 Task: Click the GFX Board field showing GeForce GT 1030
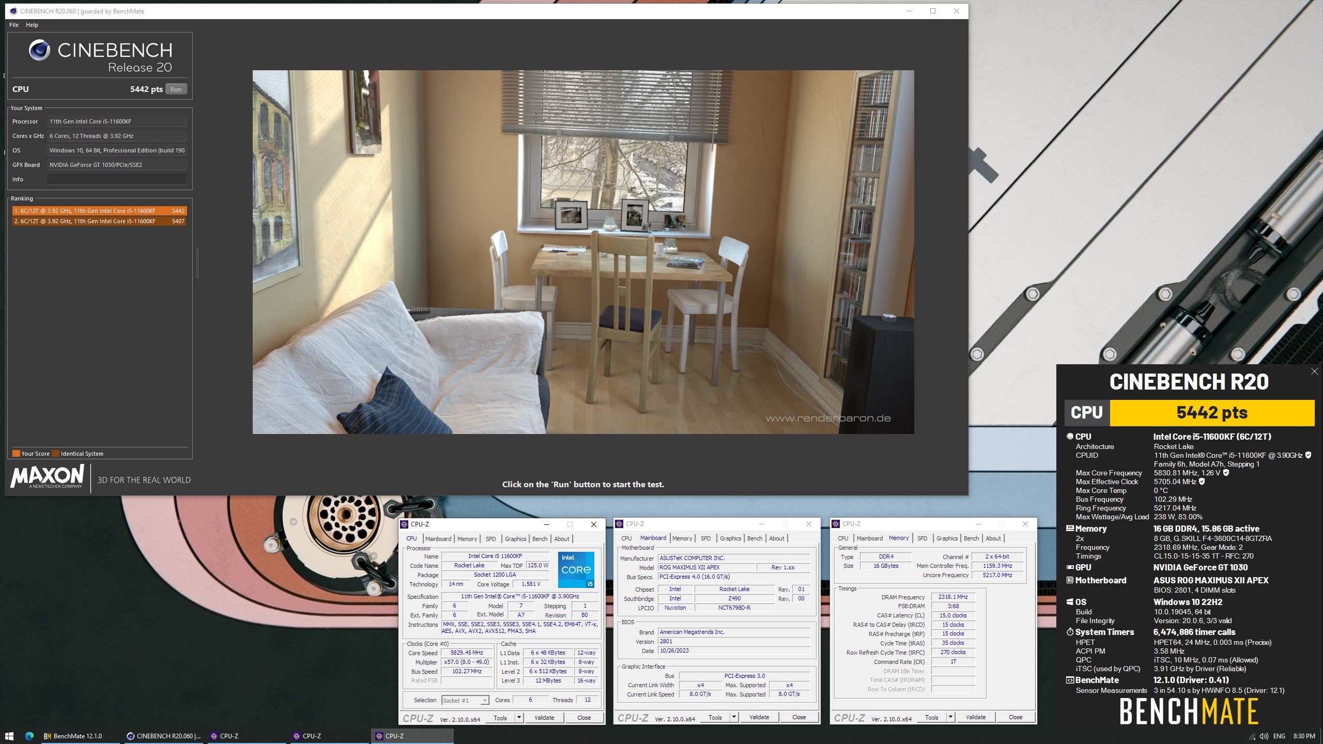[x=117, y=165]
